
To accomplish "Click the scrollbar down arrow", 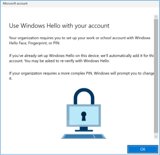I will 156,137.
